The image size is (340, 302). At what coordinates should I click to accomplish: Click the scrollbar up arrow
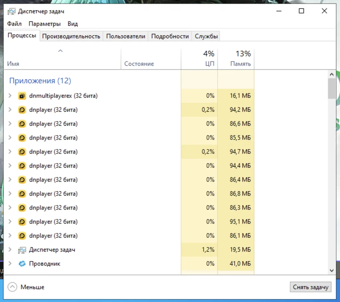[x=332, y=75]
